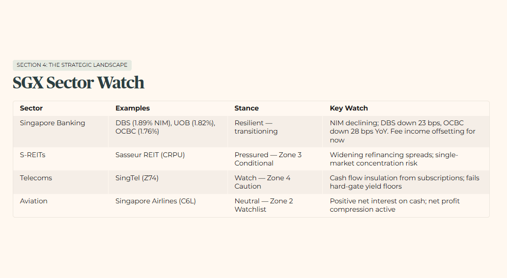
Task: Click the Stance column header
Action: coord(247,108)
